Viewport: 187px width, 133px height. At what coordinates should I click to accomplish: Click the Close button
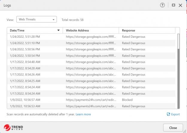pos(173,128)
